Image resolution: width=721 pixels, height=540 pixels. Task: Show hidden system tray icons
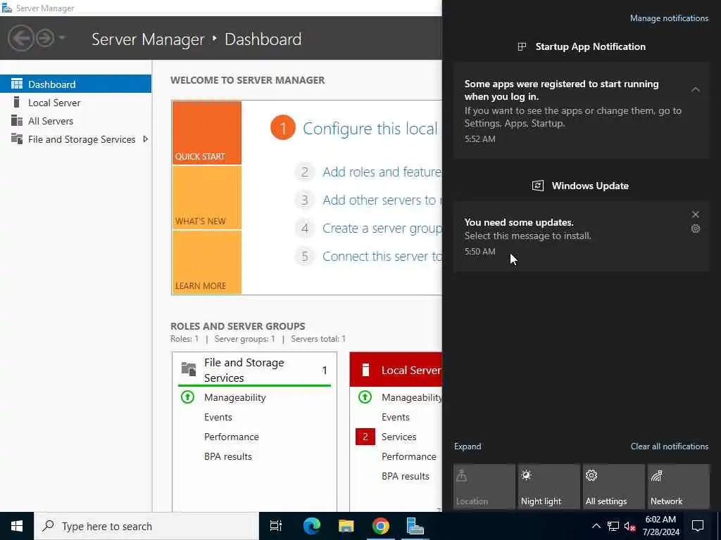pos(596,526)
